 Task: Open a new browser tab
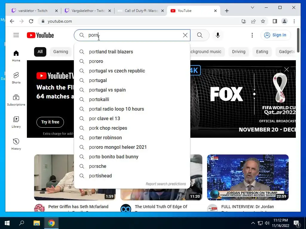pos(227,11)
